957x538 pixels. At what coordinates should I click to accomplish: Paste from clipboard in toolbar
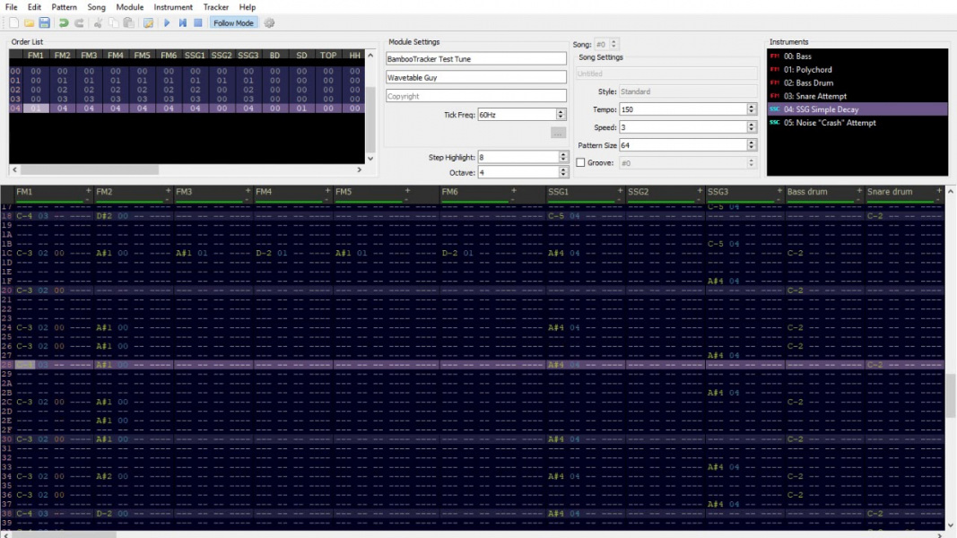[129, 23]
